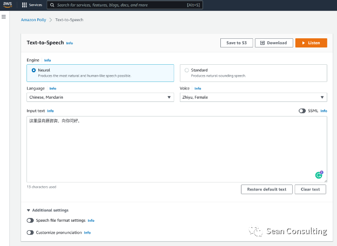Open the Input text Info link

coord(50,111)
